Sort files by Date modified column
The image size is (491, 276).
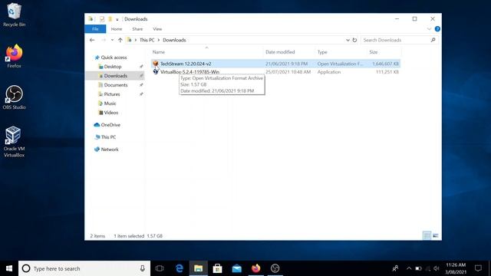pos(280,52)
